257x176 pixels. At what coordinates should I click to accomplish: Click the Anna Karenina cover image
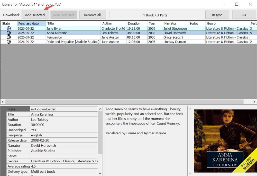tap(225, 141)
